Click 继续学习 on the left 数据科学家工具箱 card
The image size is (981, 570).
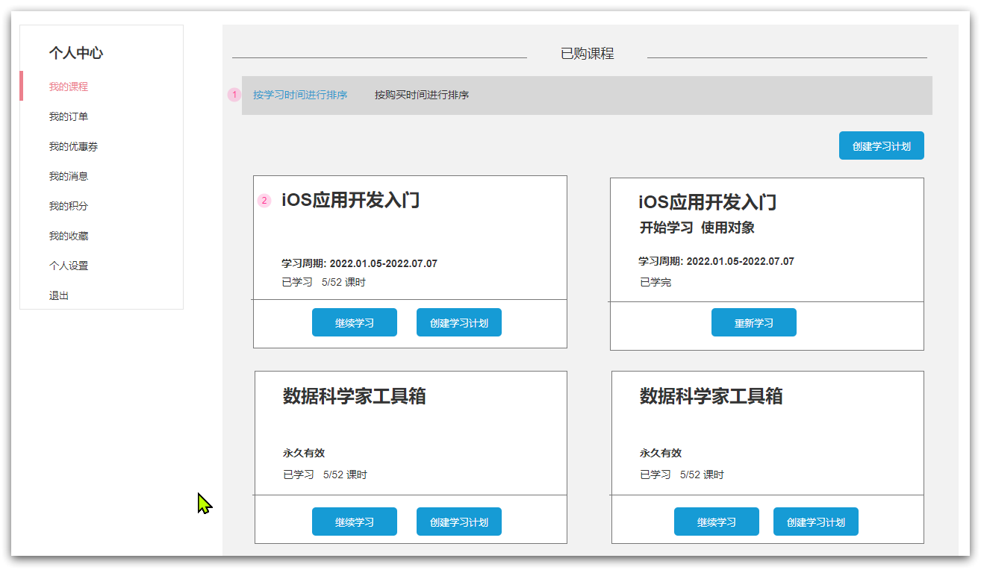click(355, 522)
